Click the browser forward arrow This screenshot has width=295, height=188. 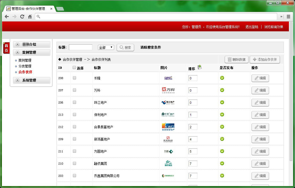tap(14, 16)
